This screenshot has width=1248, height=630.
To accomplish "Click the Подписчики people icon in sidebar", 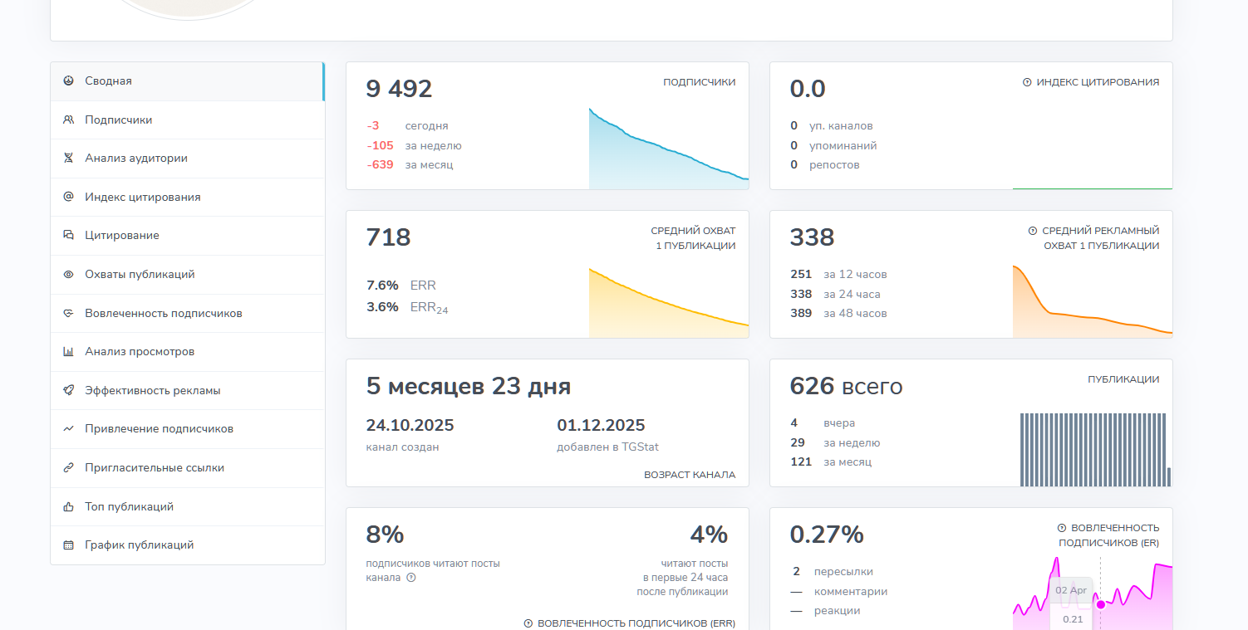I will 68,120.
